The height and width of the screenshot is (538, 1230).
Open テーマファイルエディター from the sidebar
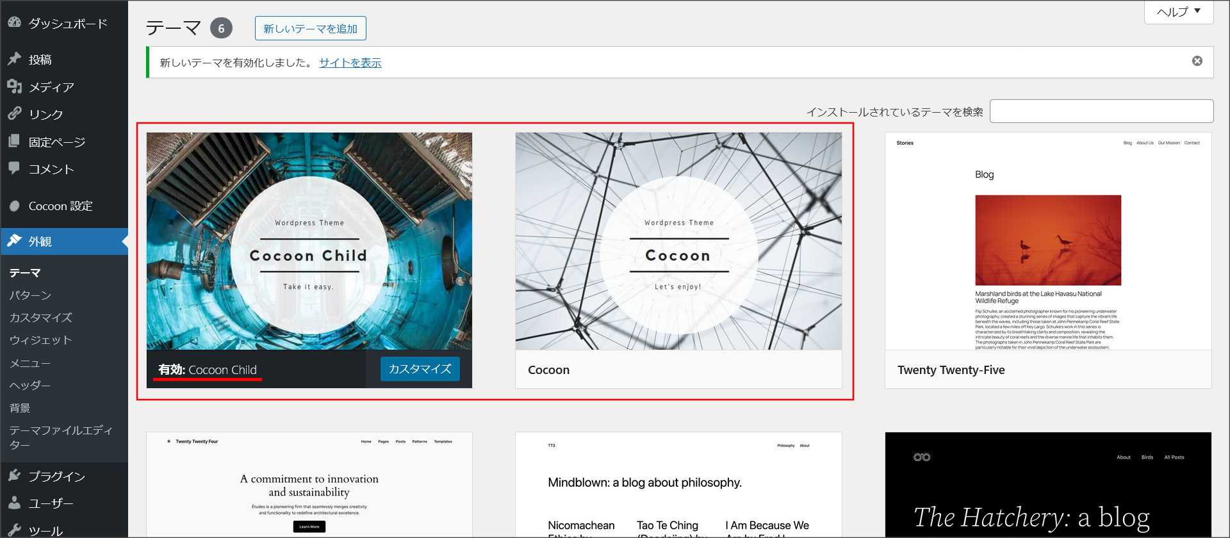click(x=60, y=437)
